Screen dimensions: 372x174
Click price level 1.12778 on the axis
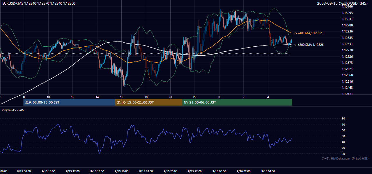coord(347,50)
